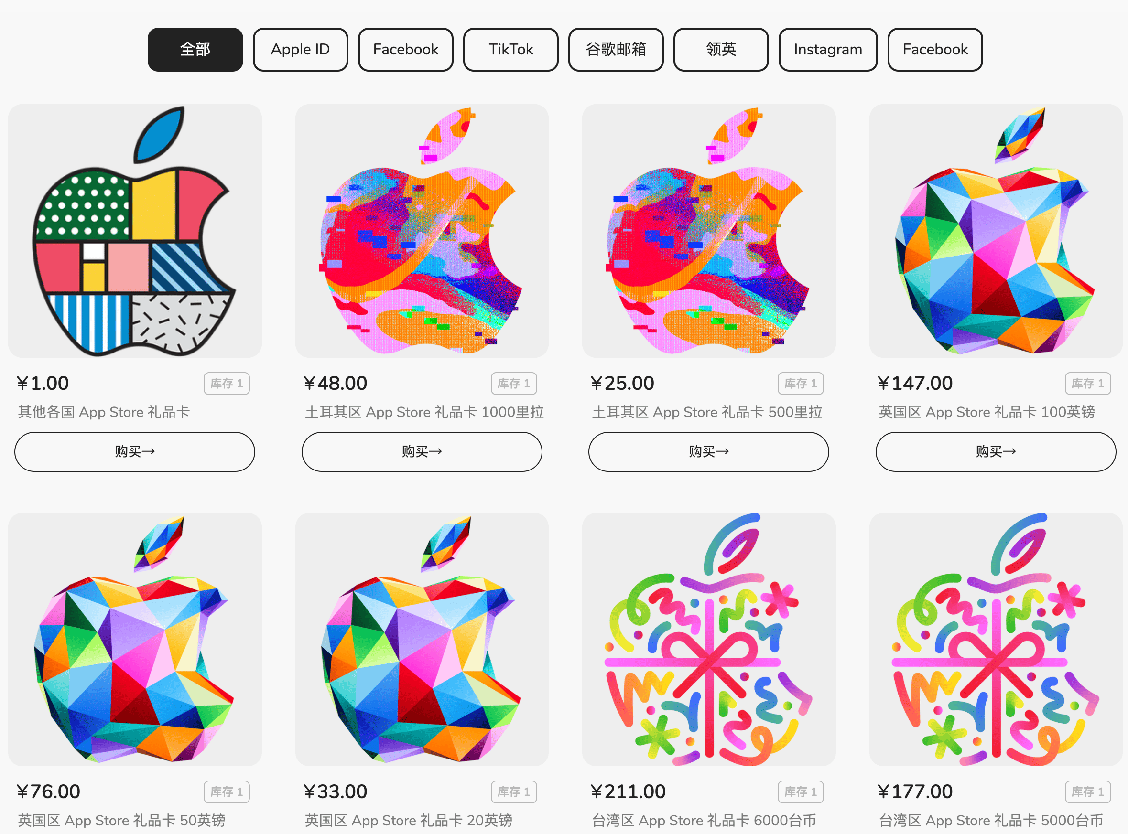Select the Instagram category tab
The image size is (1128, 834).
pos(828,50)
